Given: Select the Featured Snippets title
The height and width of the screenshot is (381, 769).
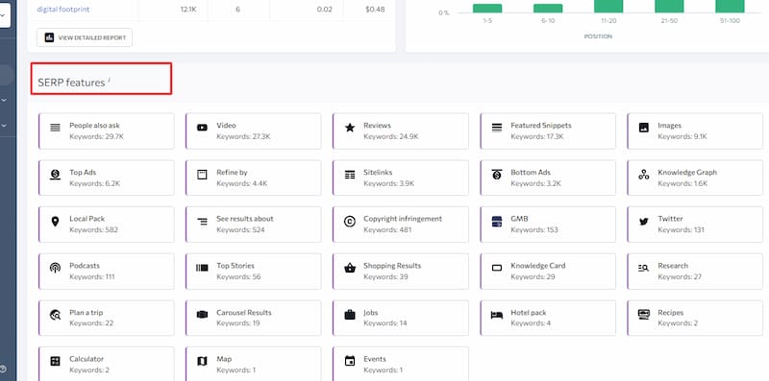Looking at the screenshot, I should (541, 126).
